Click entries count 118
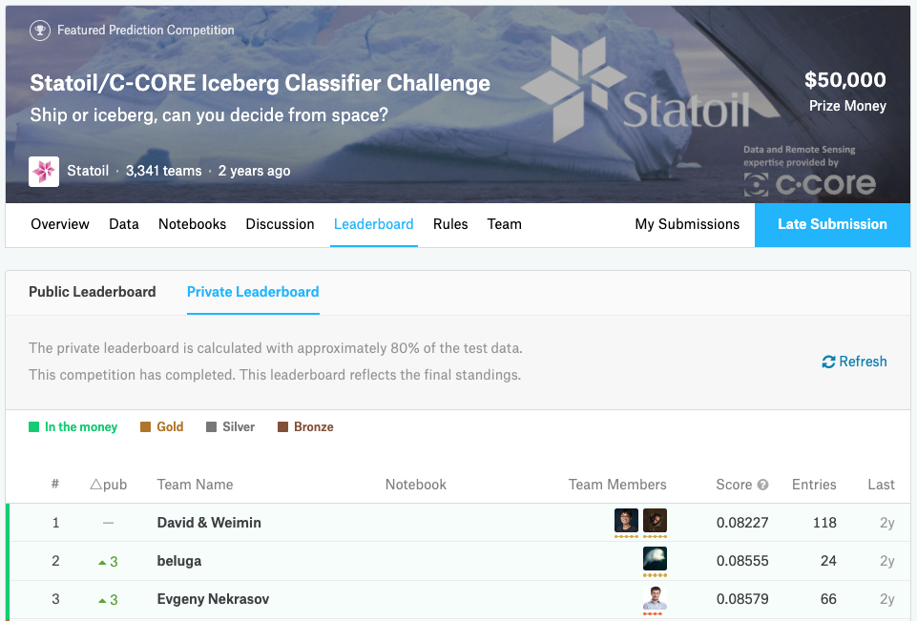 (824, 523)
